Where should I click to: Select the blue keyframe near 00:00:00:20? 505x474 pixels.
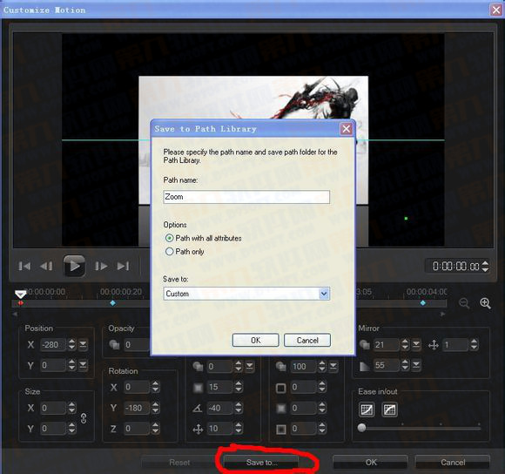[x=112, y=303]
